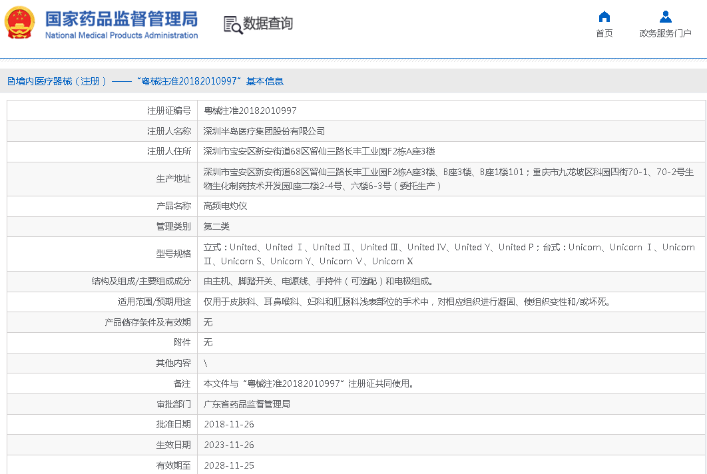Click the 型号规格 row label
This screenshot has height=474, width=707.
tap(173, 254)
